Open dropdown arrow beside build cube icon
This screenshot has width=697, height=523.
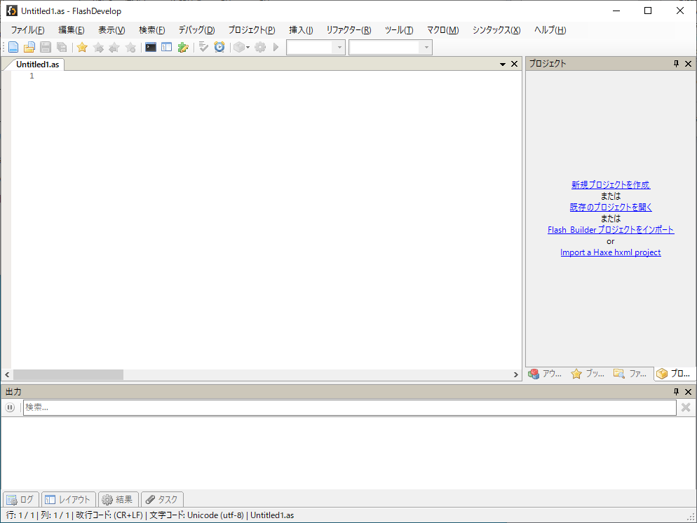248,47
